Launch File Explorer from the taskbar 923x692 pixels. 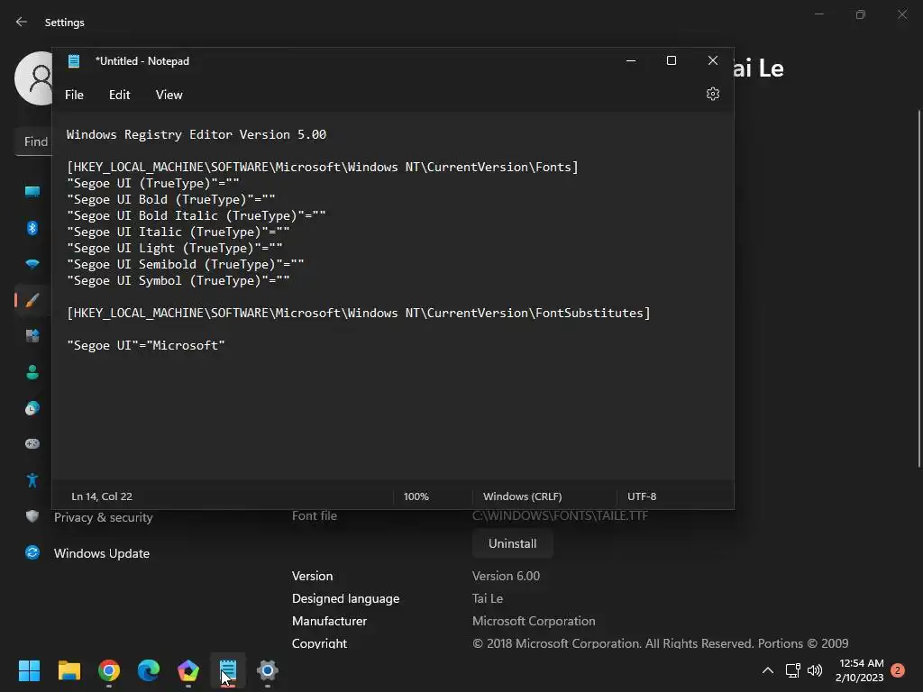[69, 670]
